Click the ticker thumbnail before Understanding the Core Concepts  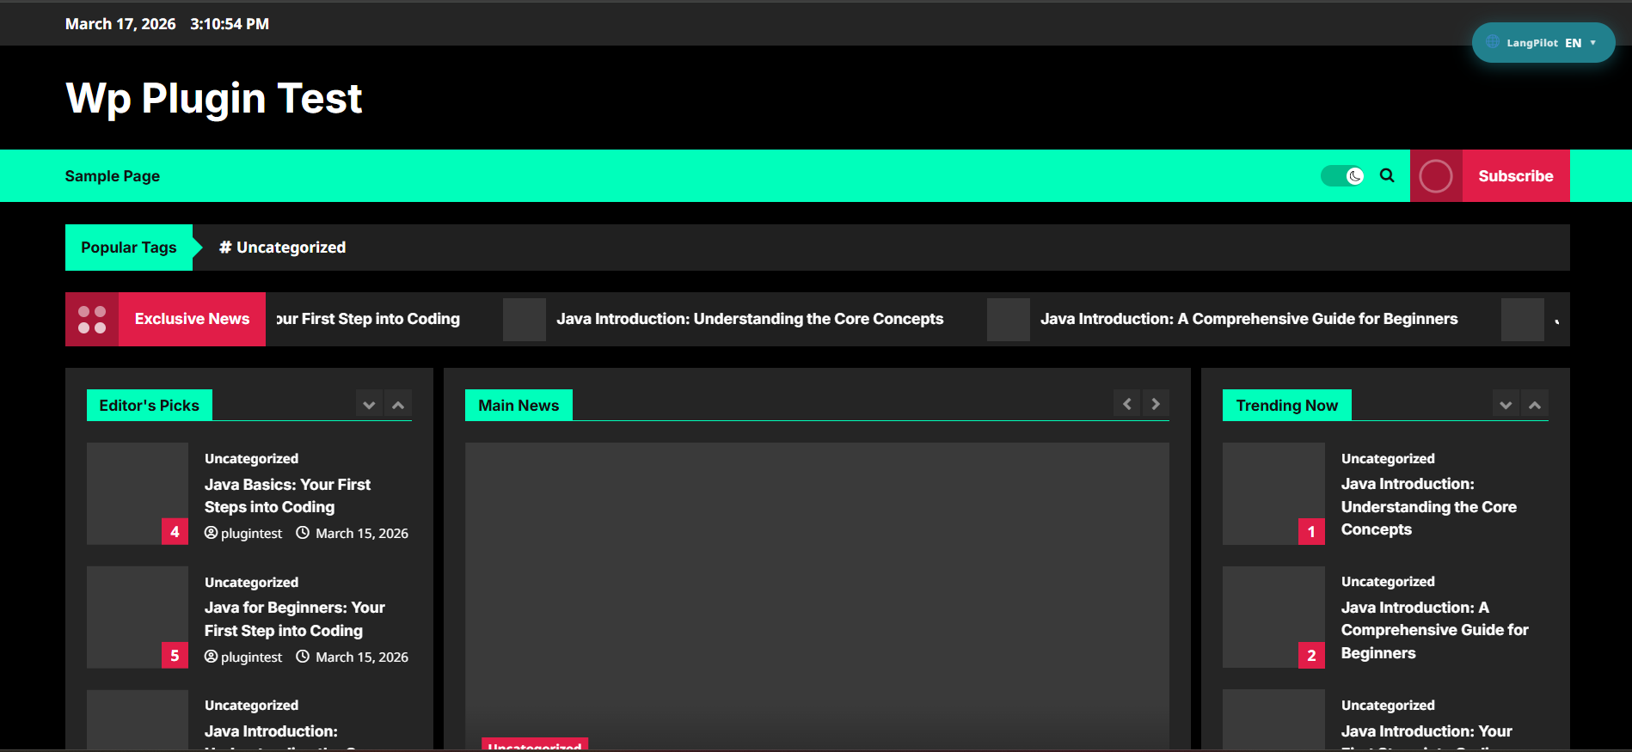tap(525, 320)
